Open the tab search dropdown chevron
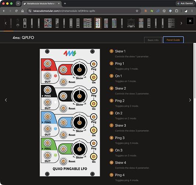The width and height of the screenshot is (196, 185). point(18,3)
